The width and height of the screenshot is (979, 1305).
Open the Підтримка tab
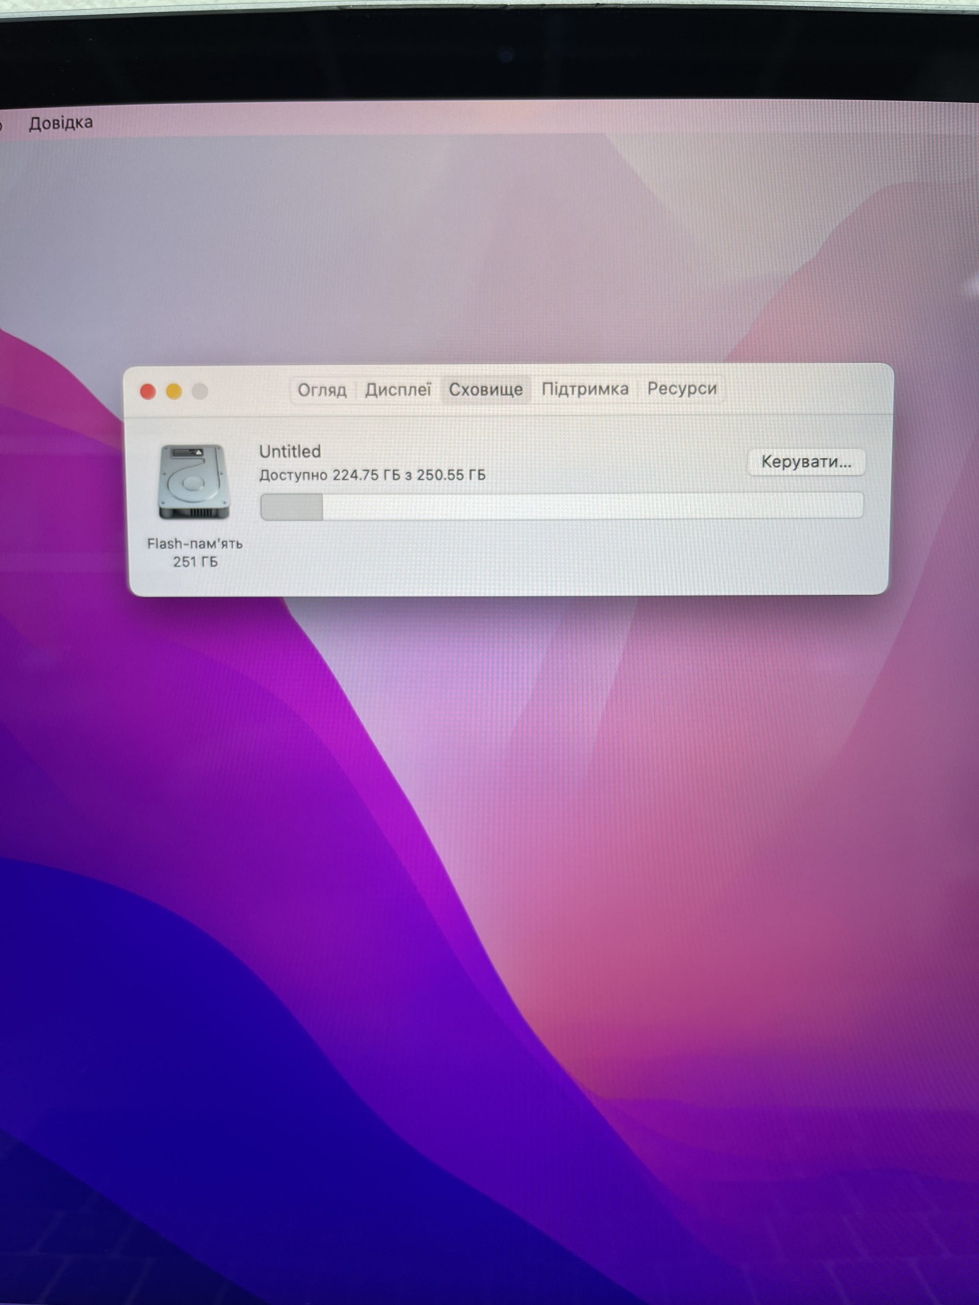point(585,389)
